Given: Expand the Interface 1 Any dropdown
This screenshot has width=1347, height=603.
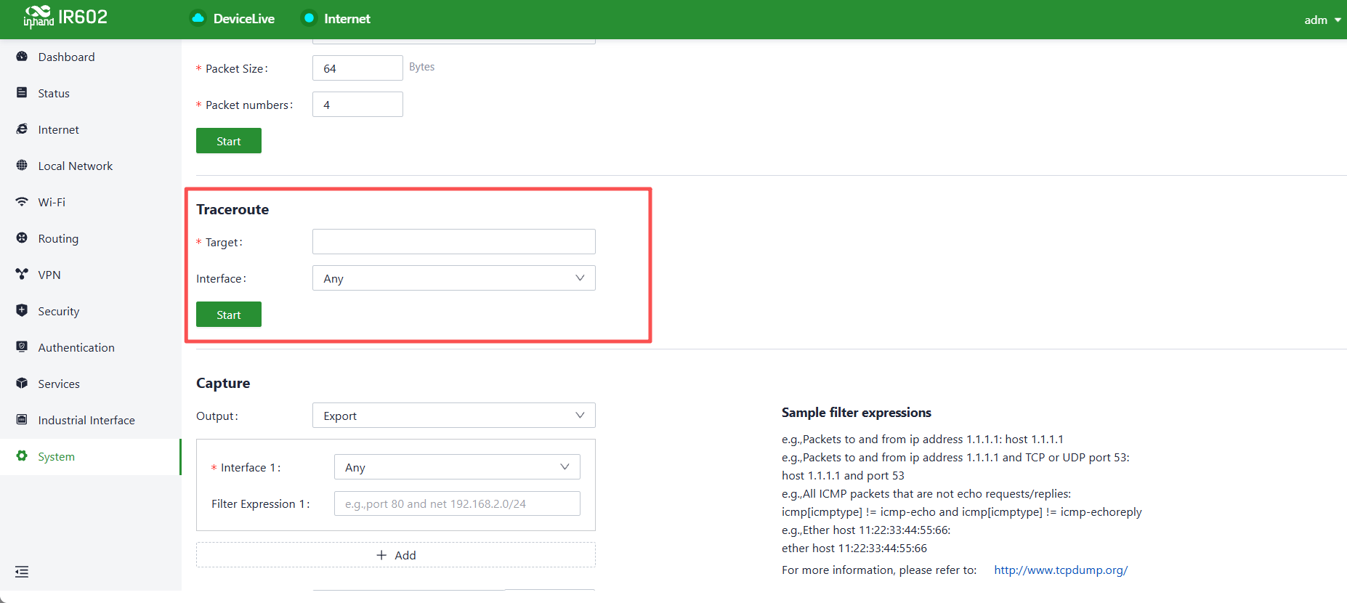Looking at the screenshot, I should [x=457, y=467].
